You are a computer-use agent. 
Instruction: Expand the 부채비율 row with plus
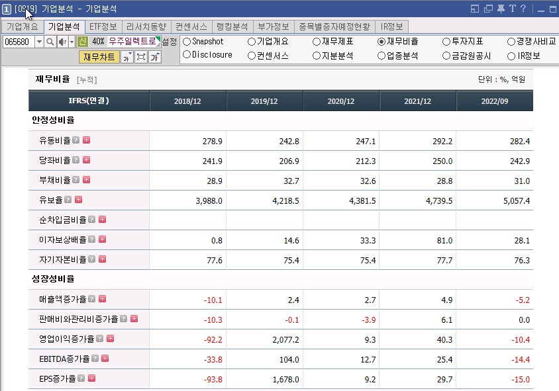[x=86, y=180]
